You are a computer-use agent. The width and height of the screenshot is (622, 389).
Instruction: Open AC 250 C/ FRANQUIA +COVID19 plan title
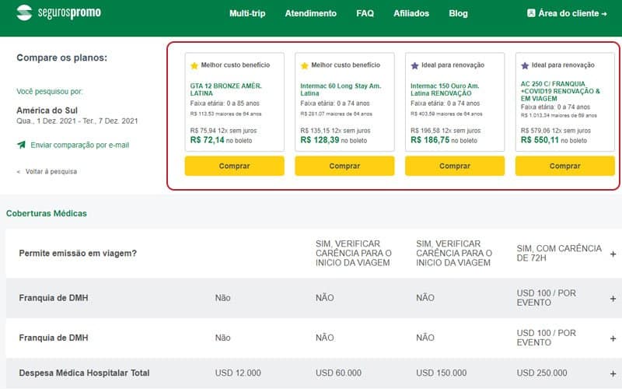(x=560, y=91)
